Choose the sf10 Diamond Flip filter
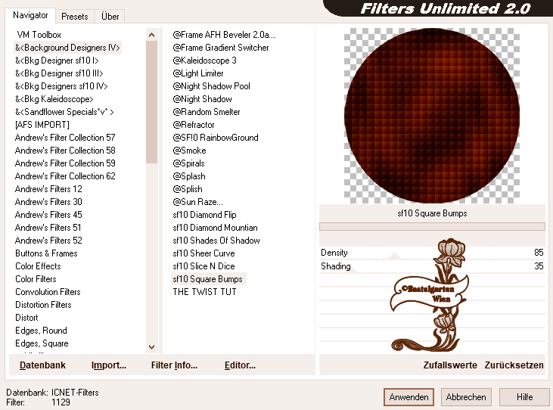Viewport: 553px width, 410px height. tap(204, 215)
